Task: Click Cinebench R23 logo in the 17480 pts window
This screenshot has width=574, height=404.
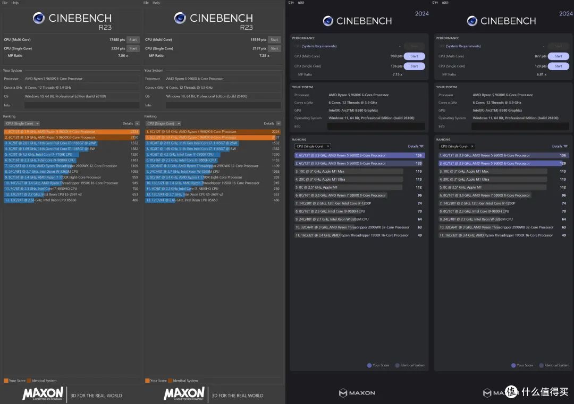Action: click(72, 21)
